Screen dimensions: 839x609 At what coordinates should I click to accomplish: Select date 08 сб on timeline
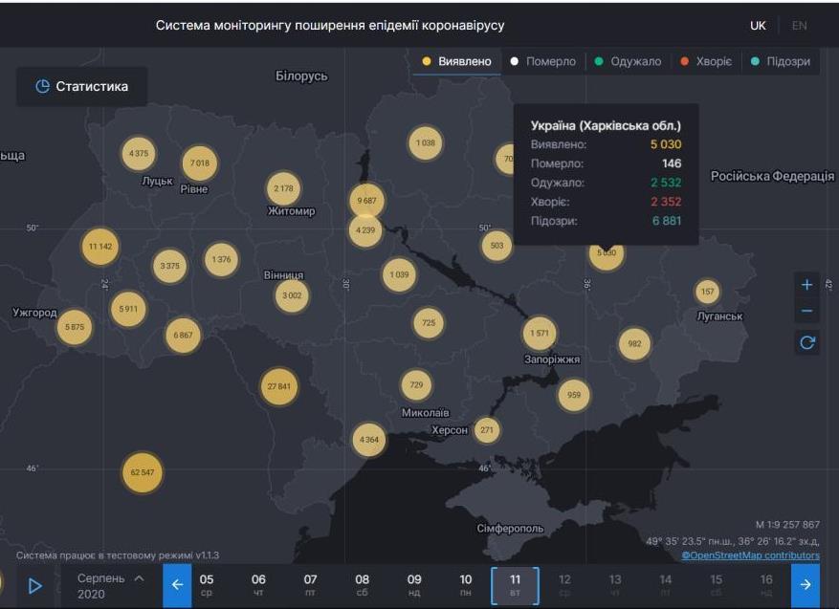pyautogui.click(x=362, y=584)
